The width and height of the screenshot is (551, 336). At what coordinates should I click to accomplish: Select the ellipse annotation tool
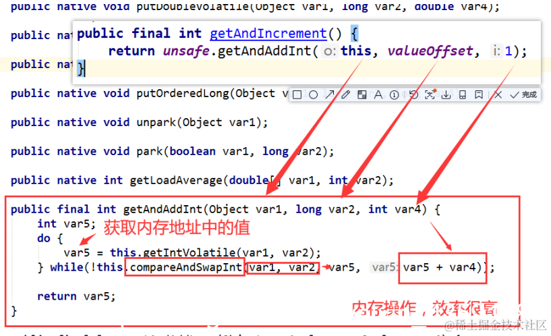tap(314, 95)
